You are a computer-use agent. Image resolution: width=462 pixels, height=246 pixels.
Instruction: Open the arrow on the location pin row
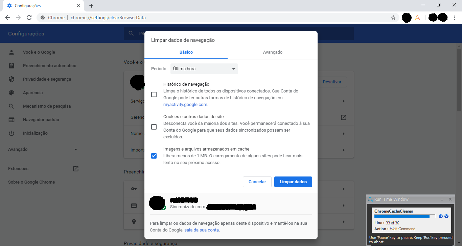click(344, 222)
